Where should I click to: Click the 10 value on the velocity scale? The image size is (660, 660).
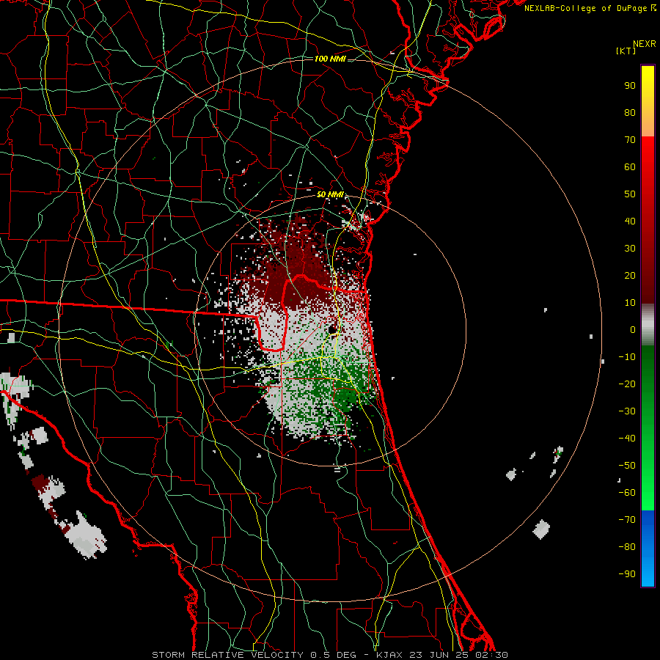pyautogui.click(x=630, y=303)
